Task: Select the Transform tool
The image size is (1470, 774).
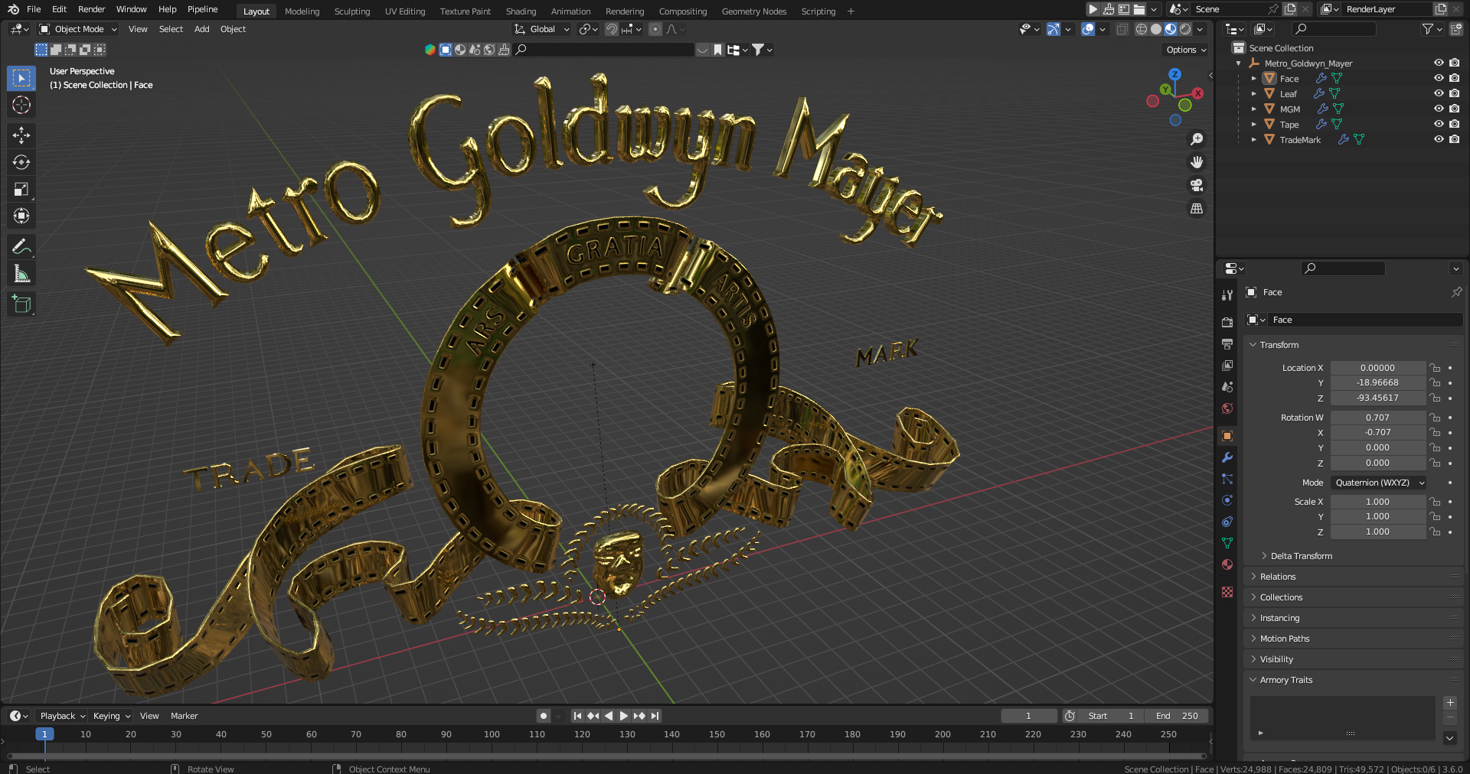Action: [21, 216]
